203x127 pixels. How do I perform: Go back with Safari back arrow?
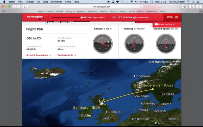(14, 7)
